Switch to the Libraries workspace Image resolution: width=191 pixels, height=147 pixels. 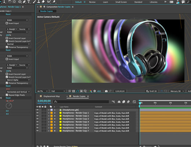click(154, 2)
